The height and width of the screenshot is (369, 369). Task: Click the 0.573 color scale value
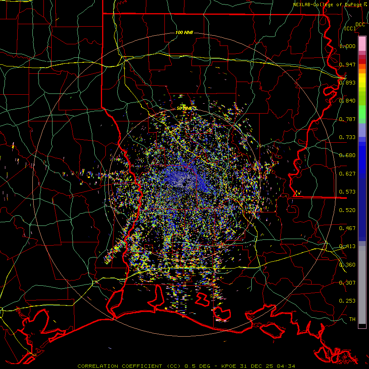tap(347, 191)
